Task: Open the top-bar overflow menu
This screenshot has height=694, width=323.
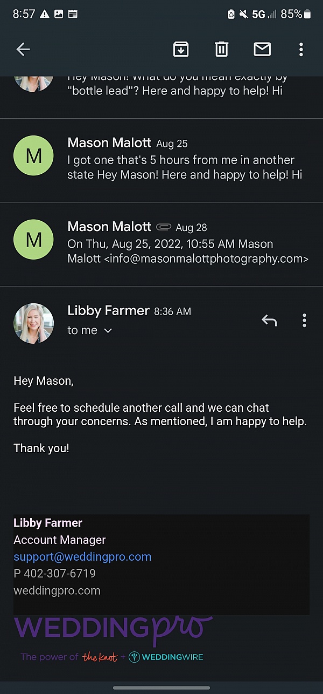Action: (301, 50)
